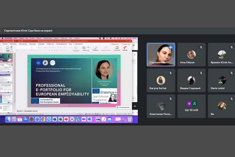This screenshot has width=235, height=157.
Task: Click the Share (Поделиться) button
Action: 115,44
